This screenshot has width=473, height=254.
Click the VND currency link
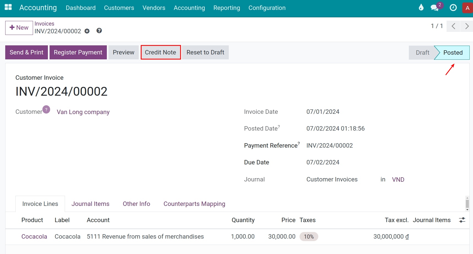tap(398, 180)
